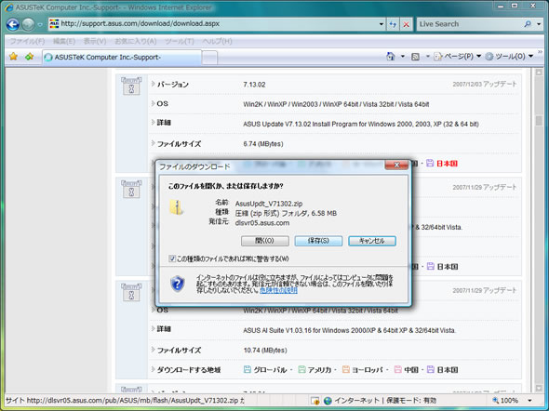Click the Add to Favorites star-plus icon

30,57
